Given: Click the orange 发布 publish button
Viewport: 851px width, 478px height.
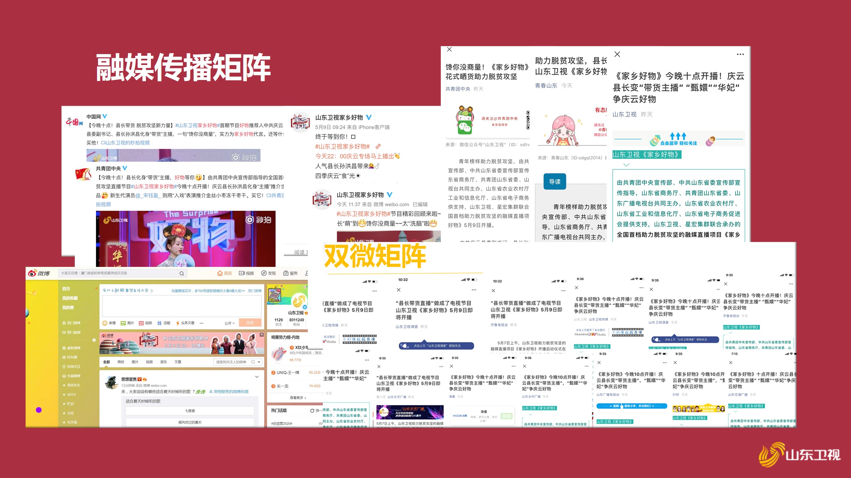Looking at the screenshot, I should click(250, 323).
